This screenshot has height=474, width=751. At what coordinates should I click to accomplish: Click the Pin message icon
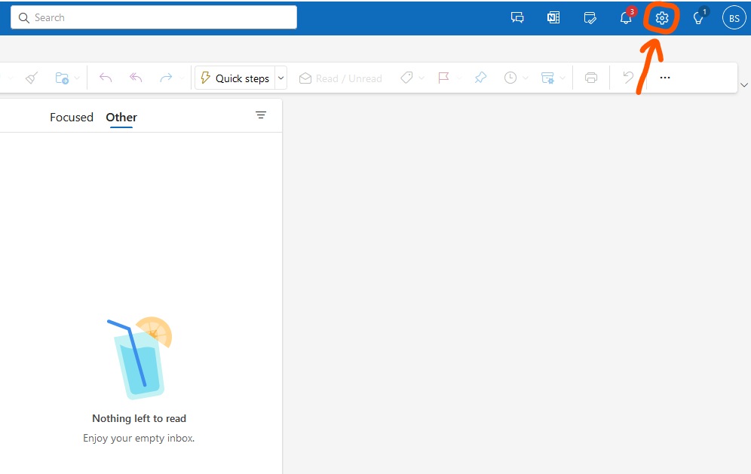click(480, 78)
